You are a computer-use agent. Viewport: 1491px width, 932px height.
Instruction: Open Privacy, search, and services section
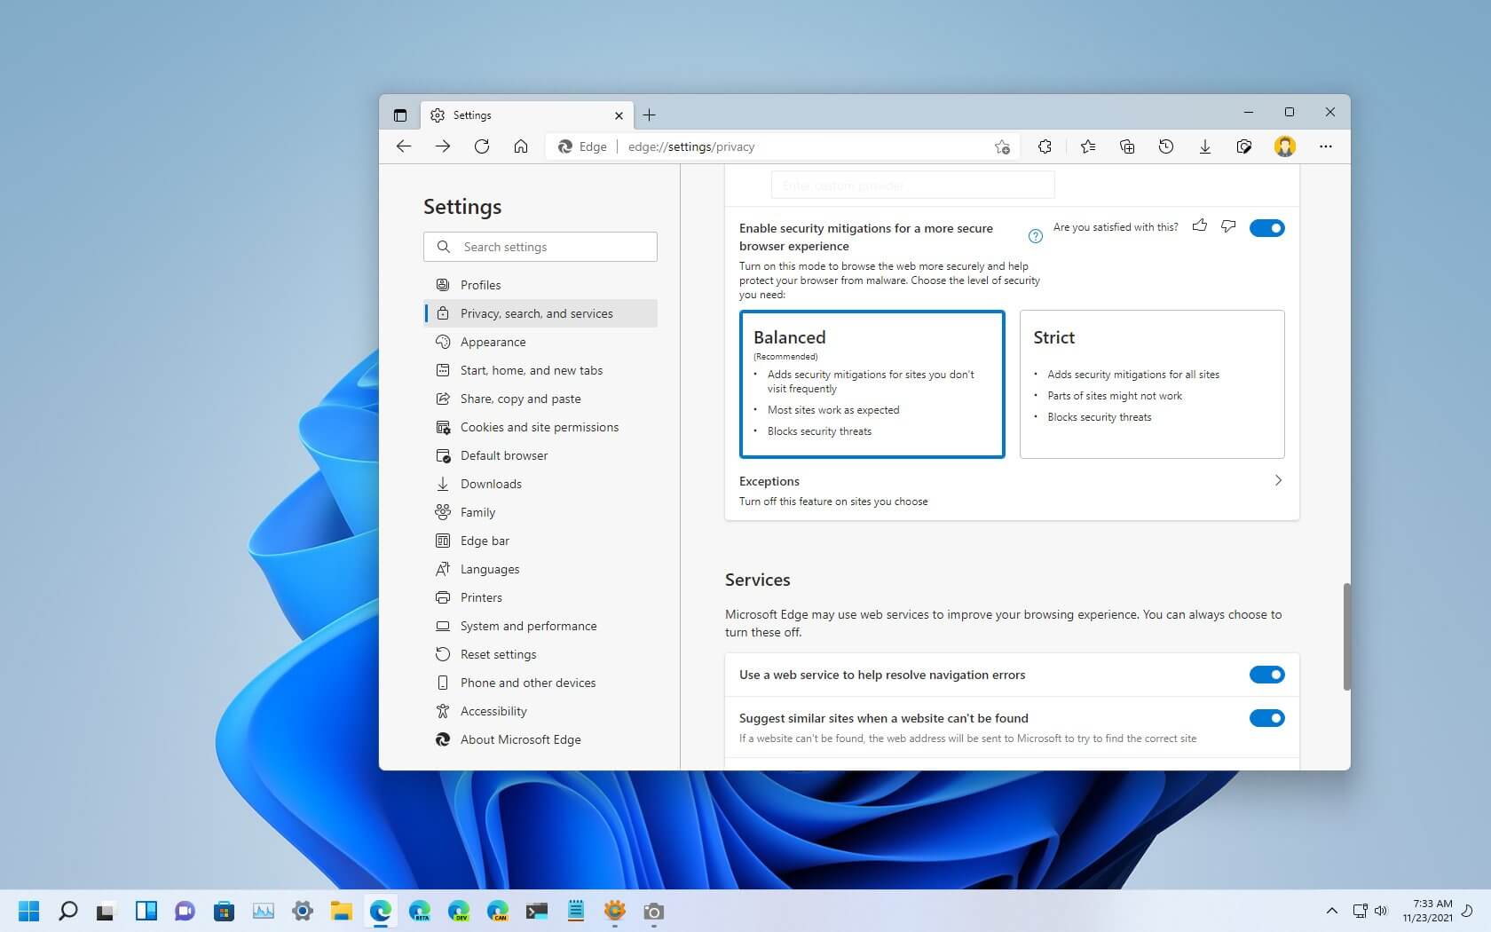pos(540,313)
